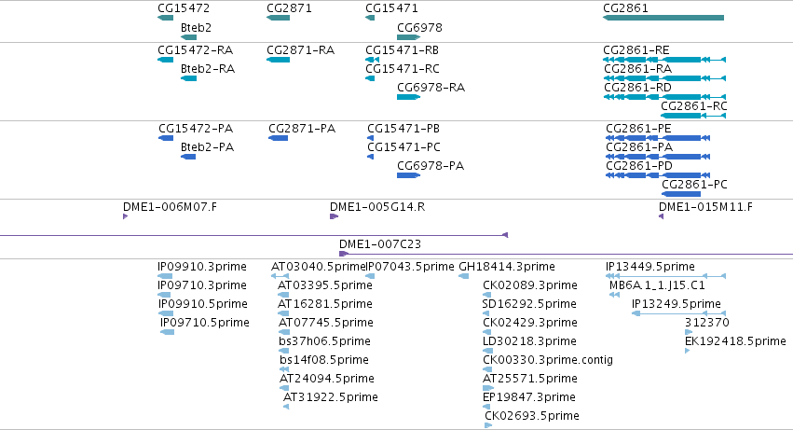
Task: Select the CG15472 gene label
Action: click(x=184, y=8)
